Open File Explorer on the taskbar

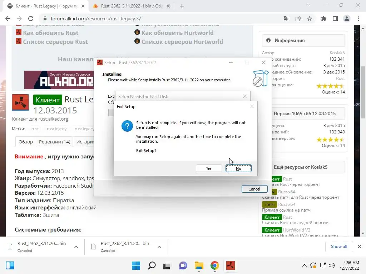pyautogui.click(x=199, y=265)
